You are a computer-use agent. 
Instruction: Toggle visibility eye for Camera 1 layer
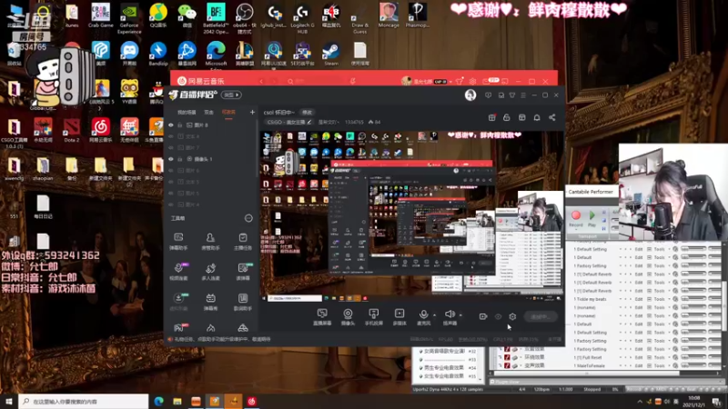pos(171,159)
